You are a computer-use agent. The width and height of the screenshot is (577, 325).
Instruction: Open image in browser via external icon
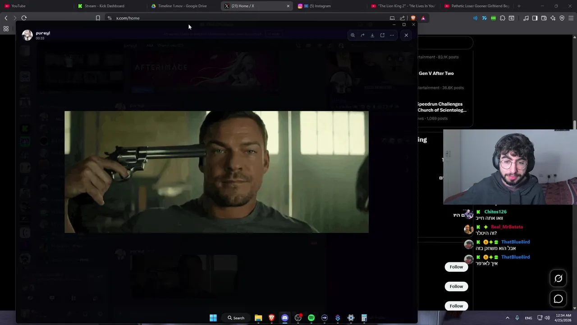[x=382, y=35]
